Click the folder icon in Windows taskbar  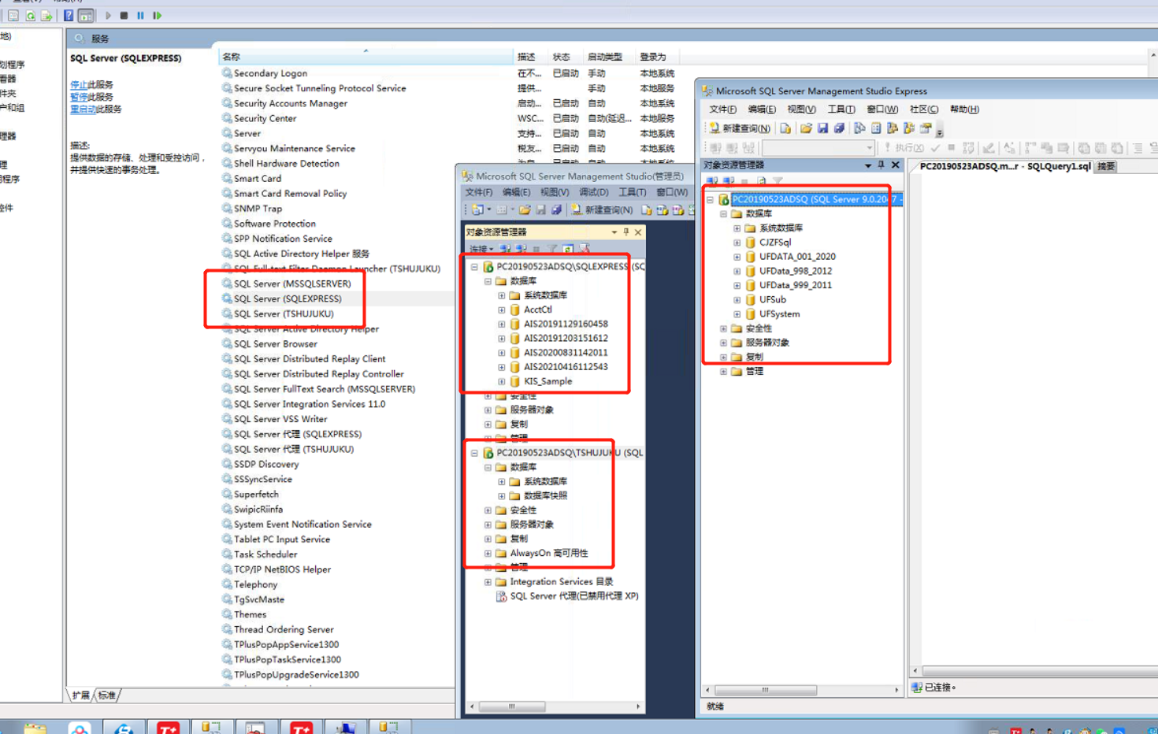[35, 728]
